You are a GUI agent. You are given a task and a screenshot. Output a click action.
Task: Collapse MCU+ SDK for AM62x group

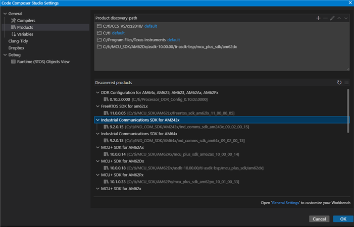point(97,189)
